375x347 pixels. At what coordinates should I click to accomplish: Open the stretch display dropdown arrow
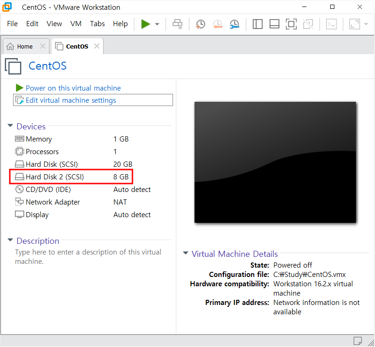[x=366, y=24]
